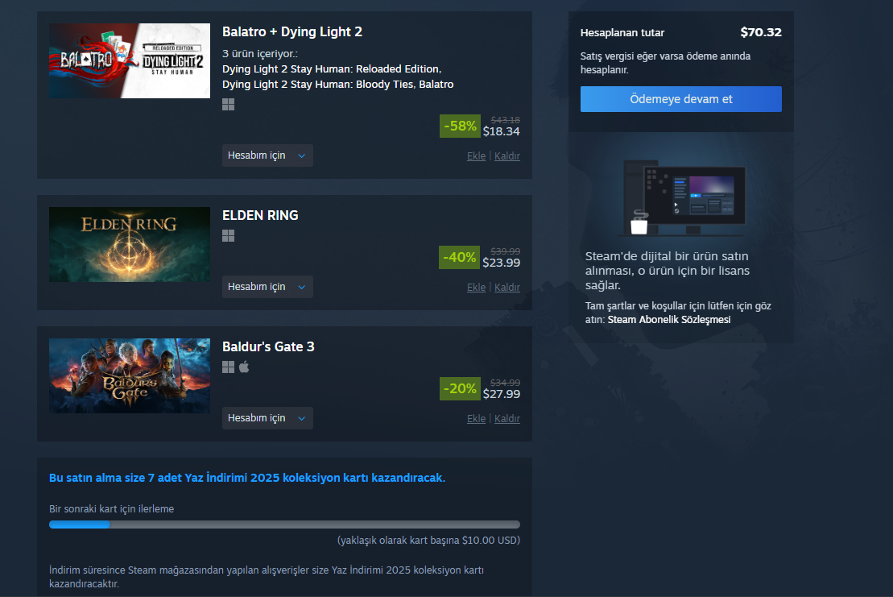Click "Ekle" link for ELDEN RING
The height and width of the screenshot is (597, 893).
(x=476, y=288)
